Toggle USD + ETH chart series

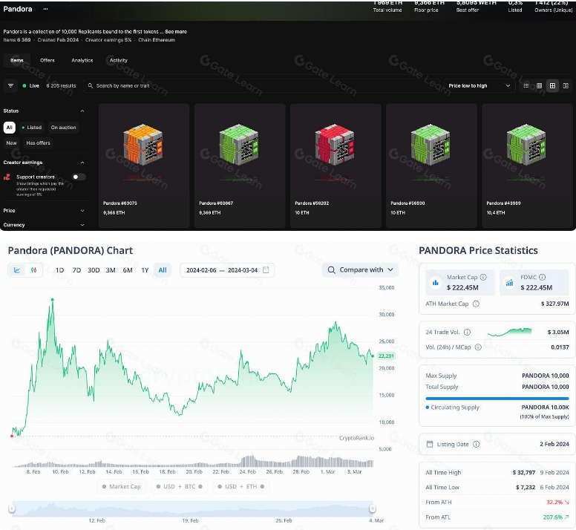tap(241, 486)
